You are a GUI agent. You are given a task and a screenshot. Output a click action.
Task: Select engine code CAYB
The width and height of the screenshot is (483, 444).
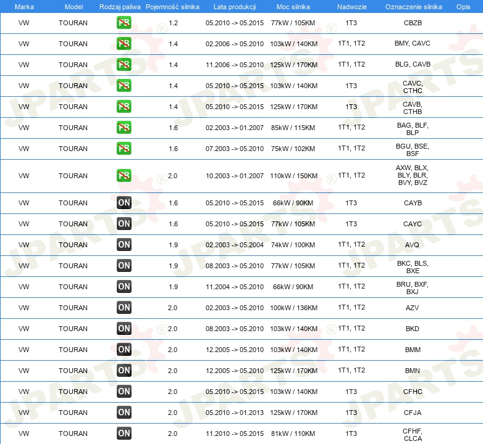[x=413, y=203]
